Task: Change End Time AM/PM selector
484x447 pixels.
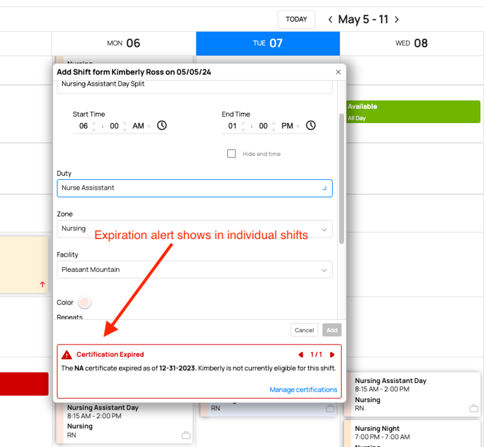Action: point(290,126)
